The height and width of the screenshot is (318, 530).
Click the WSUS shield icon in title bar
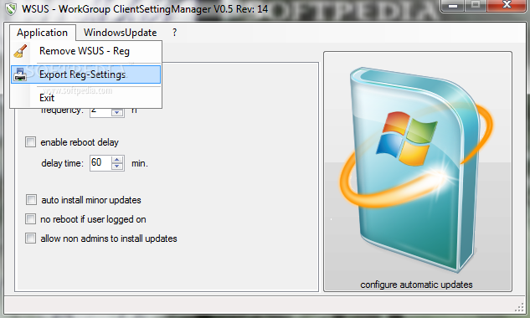tap(11, 8)
